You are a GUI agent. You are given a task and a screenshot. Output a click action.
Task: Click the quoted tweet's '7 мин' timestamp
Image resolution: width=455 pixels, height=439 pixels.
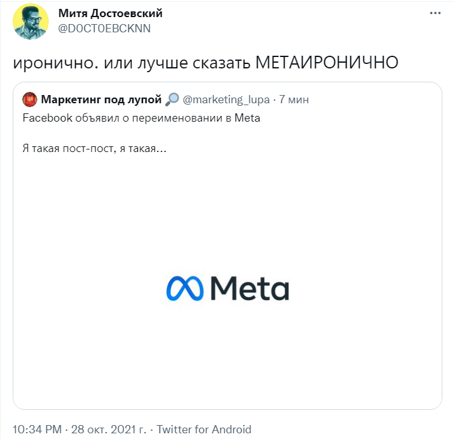(294, 99)
